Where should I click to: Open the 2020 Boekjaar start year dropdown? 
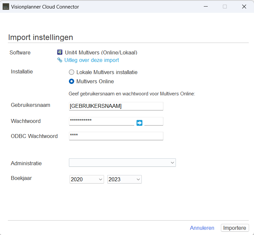[x=87, y=179]
